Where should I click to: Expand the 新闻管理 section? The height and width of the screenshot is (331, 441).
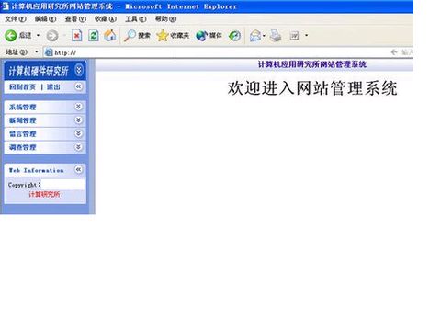[78, 120]
